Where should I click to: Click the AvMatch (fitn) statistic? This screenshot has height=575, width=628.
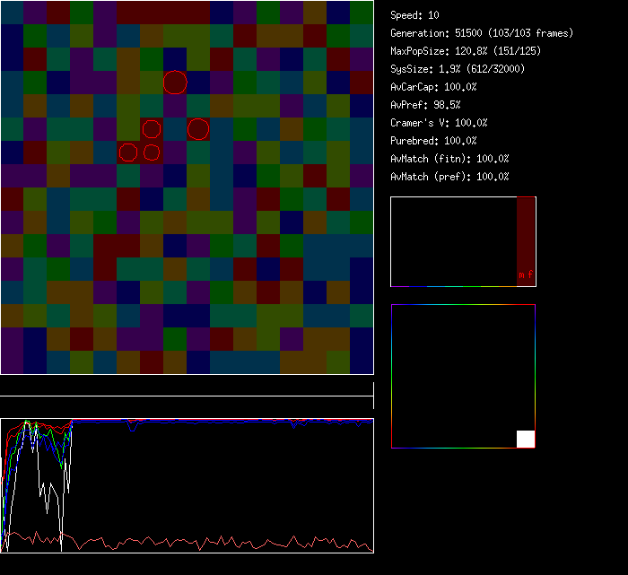[x=449, y=159]
